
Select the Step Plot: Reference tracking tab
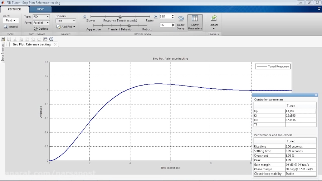point(31,45)
